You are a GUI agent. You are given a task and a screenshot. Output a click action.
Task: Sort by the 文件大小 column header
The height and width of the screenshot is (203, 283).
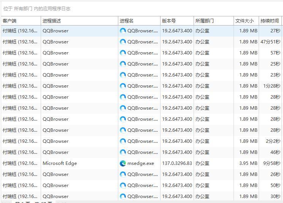246,21
